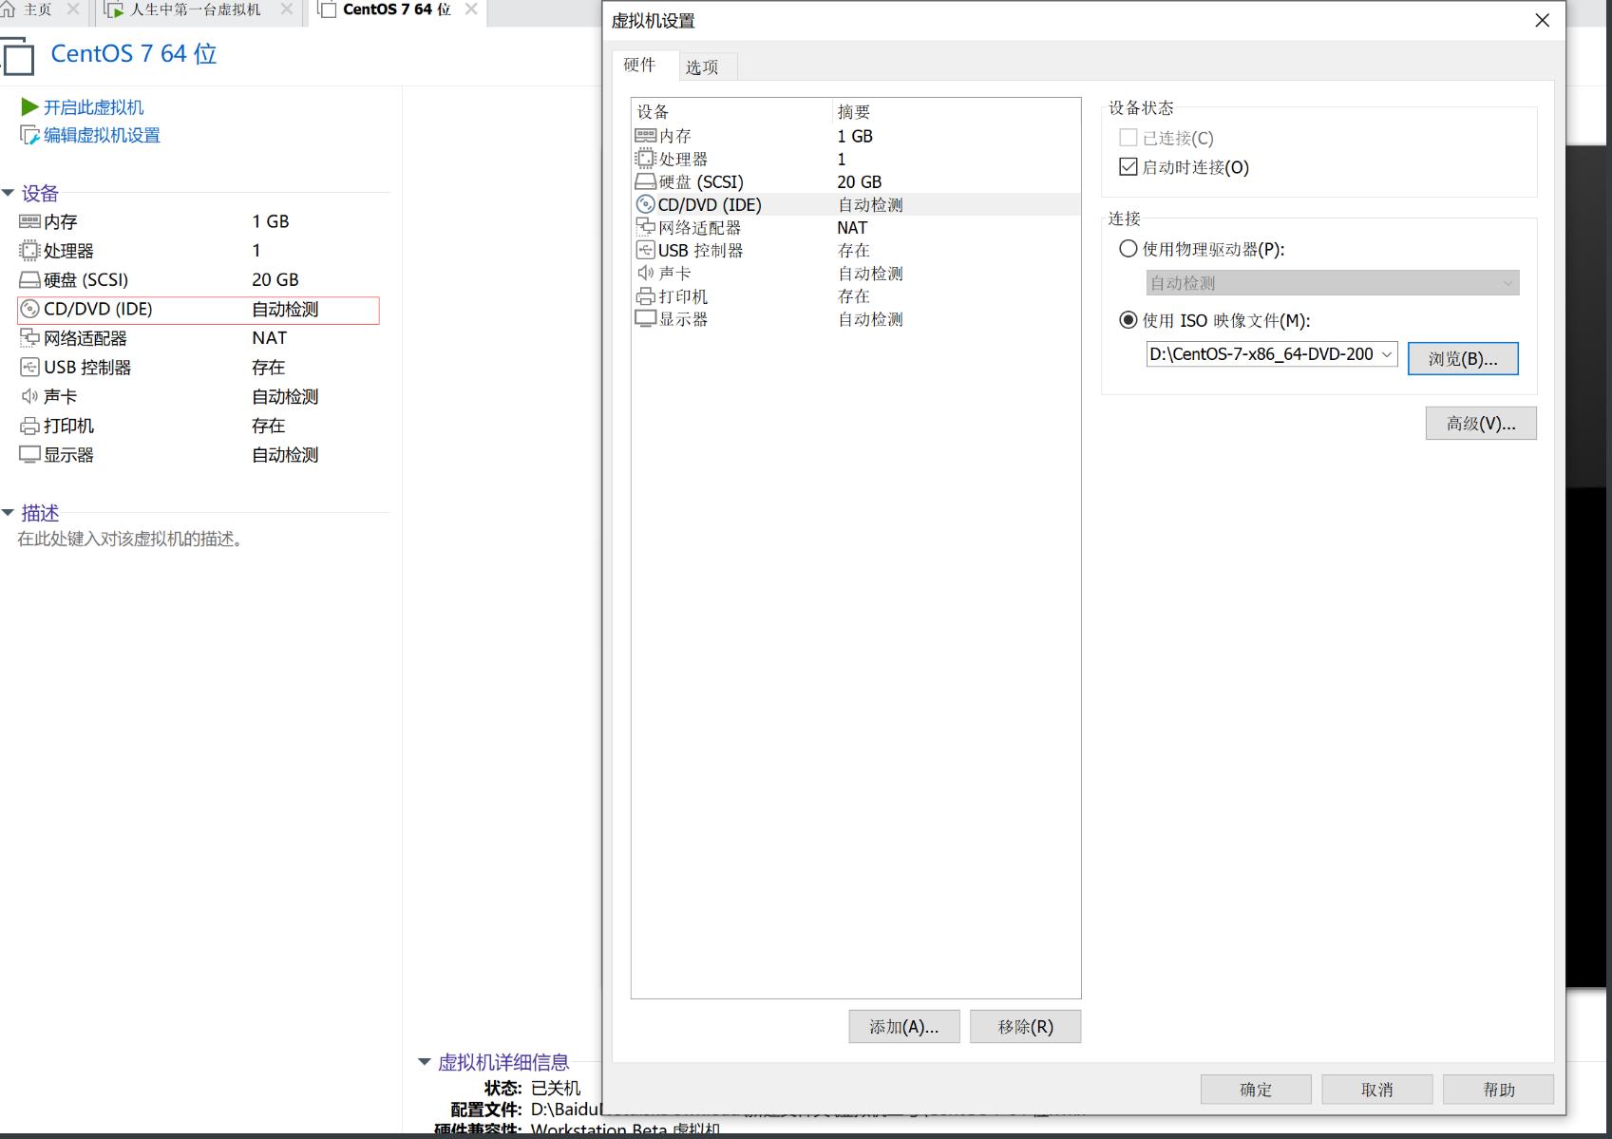1612x1139 pixels.
Task: Close the 人生中第一台虚拟机 tab
Action: [287, 9]
